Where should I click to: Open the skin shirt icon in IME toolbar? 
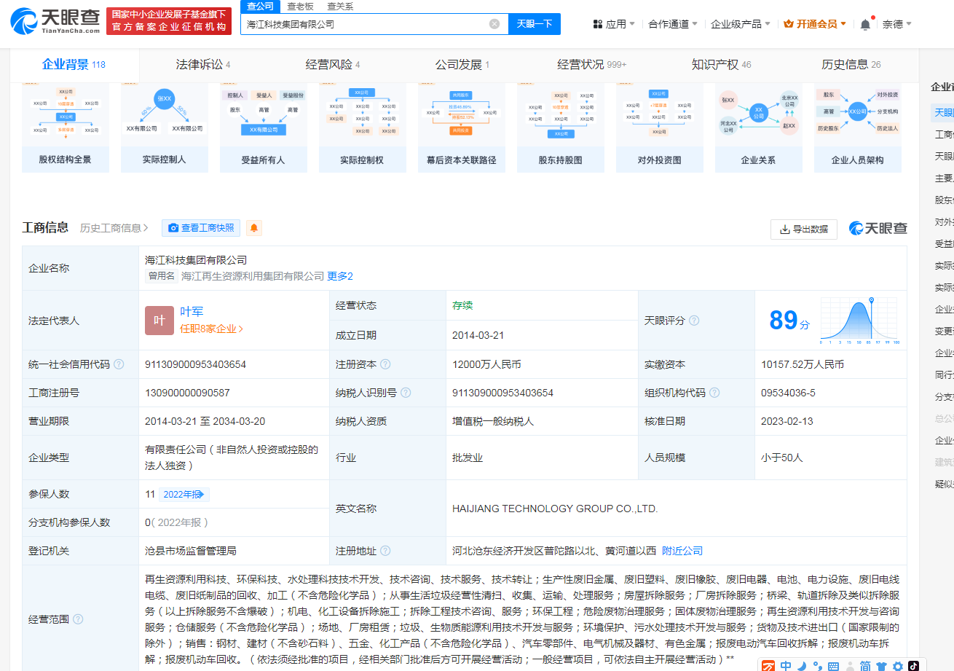coord(881,666)
